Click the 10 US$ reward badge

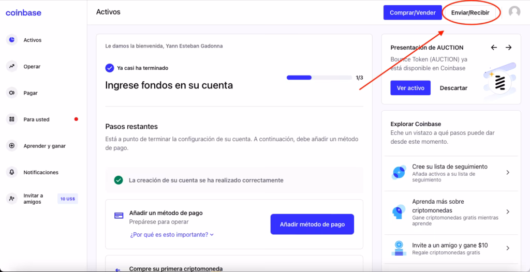pos(68,199)
